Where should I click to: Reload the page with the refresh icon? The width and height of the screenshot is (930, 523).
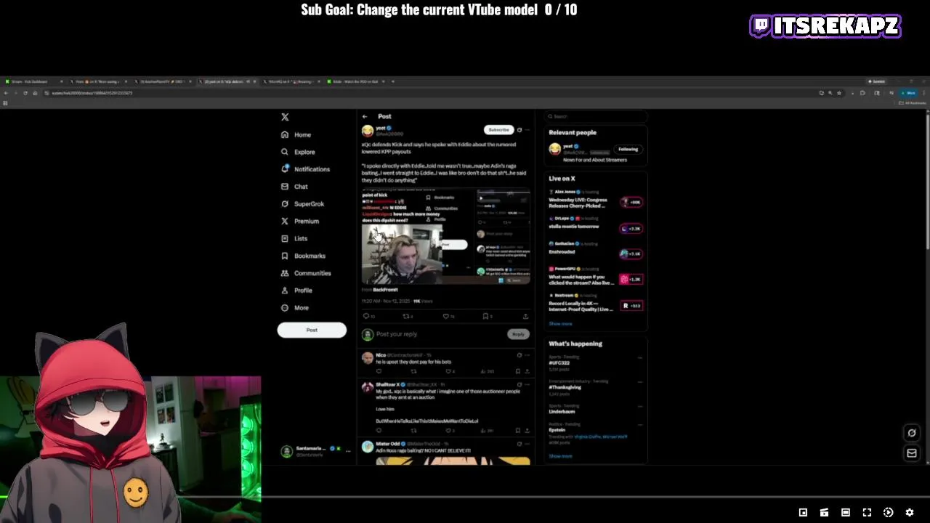coord(25,93)
